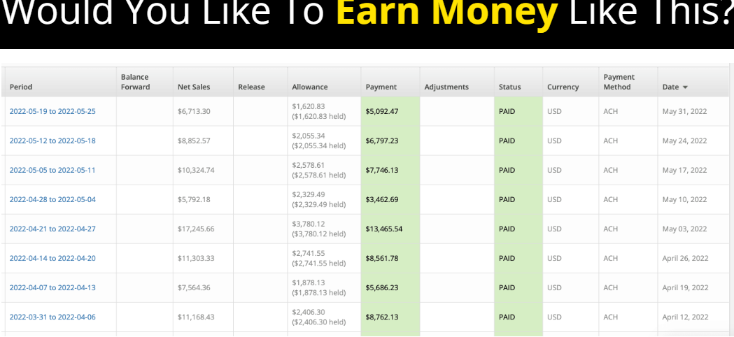Image resolution: width=734 pixels, height=337 pixels.
Task: Click the Payment column header
Action: [x=381, y=87]
